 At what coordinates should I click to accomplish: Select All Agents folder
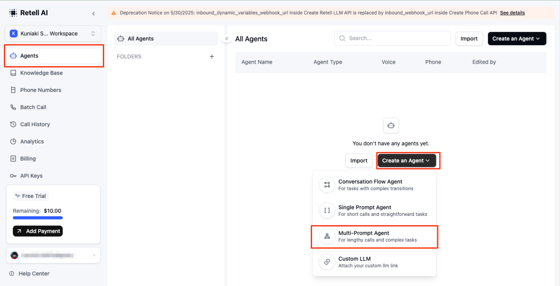click(166, 39)
